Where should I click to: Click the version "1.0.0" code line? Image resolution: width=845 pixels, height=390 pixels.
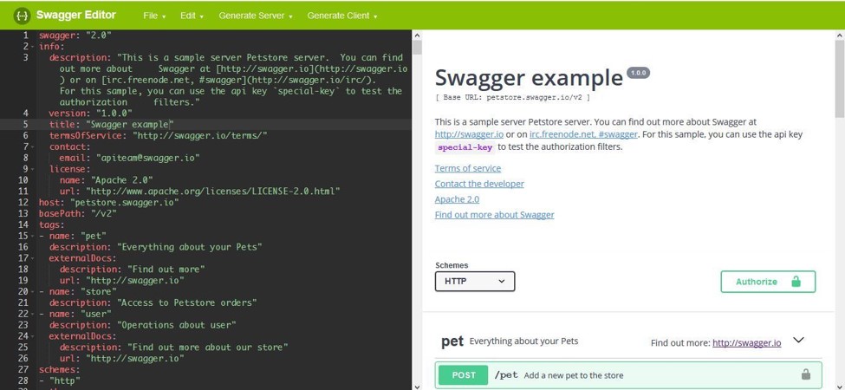90,114
